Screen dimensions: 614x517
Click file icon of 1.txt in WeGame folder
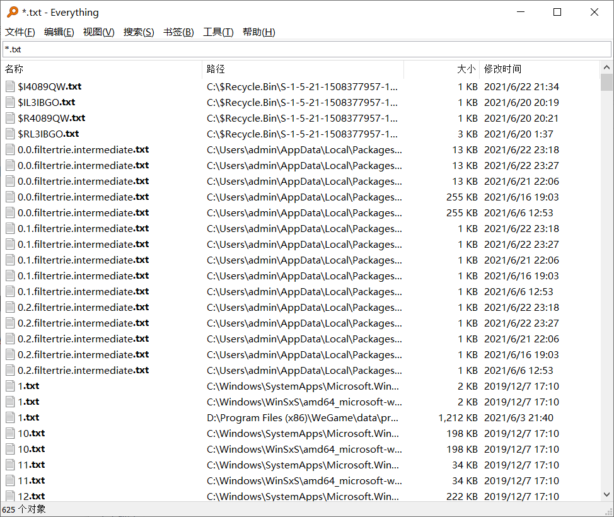coord(10,417)
